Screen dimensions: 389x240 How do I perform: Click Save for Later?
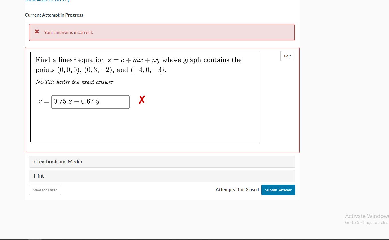pyautogui.click(x=45, y=190)
